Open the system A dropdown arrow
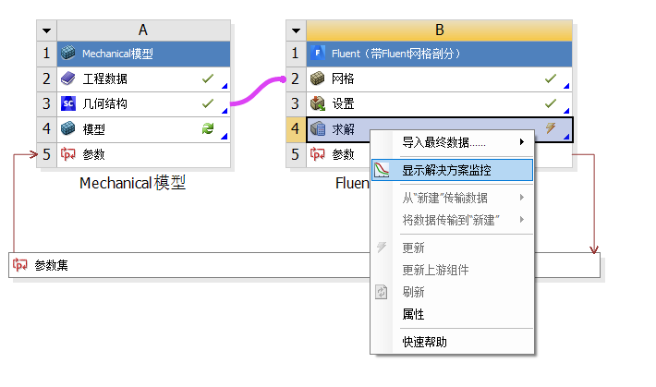656x387 pixels. 48,30
